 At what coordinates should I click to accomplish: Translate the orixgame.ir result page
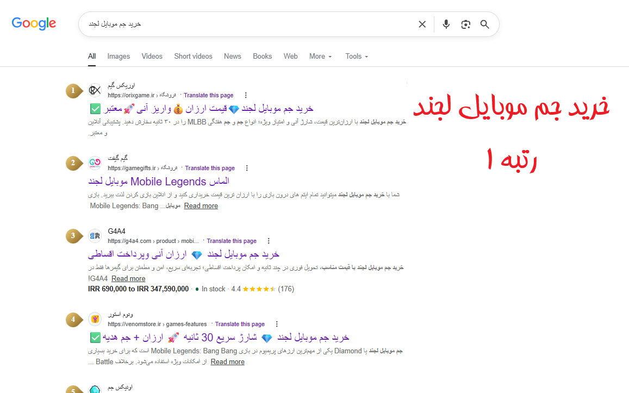[208, 95]
